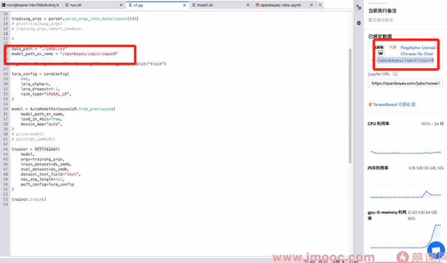
Task: Click the image icon in dataset card
Action: [380, 52]
